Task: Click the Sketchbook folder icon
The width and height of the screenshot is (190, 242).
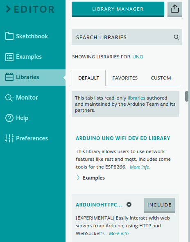Action: (x=9, y=36)
